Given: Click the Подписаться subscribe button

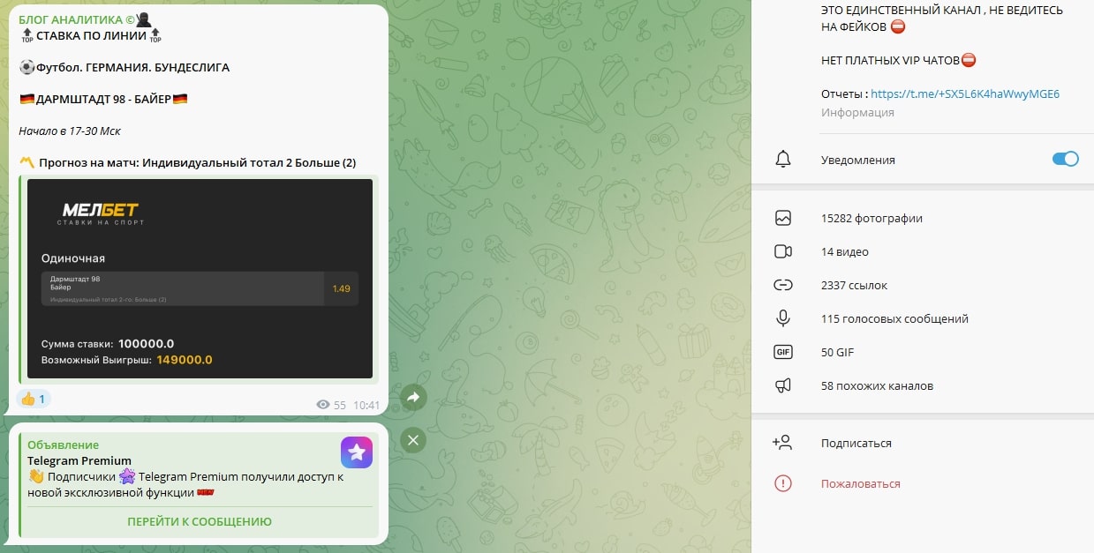Looking at the screenshot, I should [856, 443].
